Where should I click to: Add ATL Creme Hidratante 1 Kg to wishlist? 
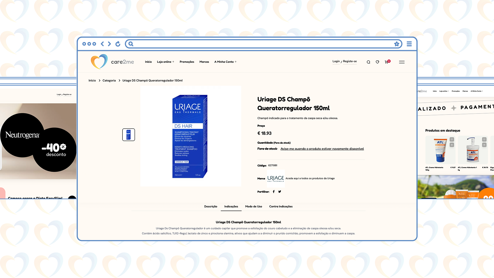click(484, 139)
